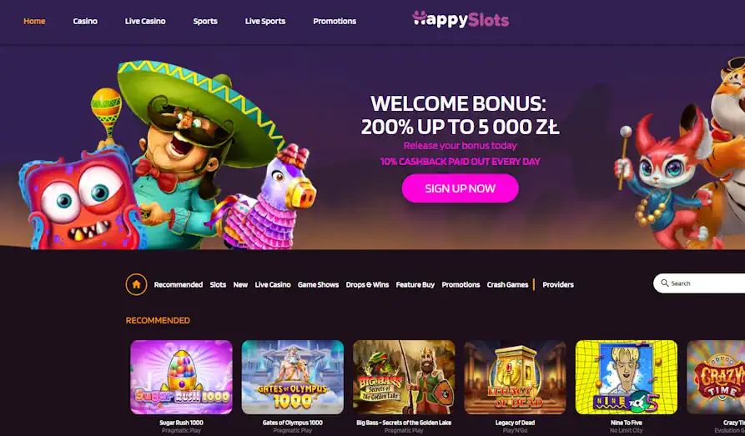Open the Drops & Wins category

367,284
